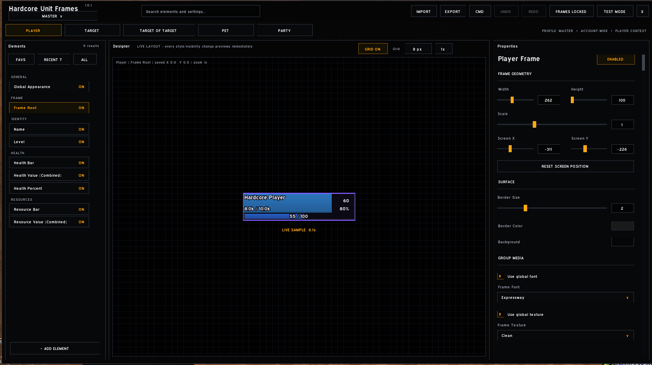
Task: Show the RECENT 7 elements filter
Action: 54,60
